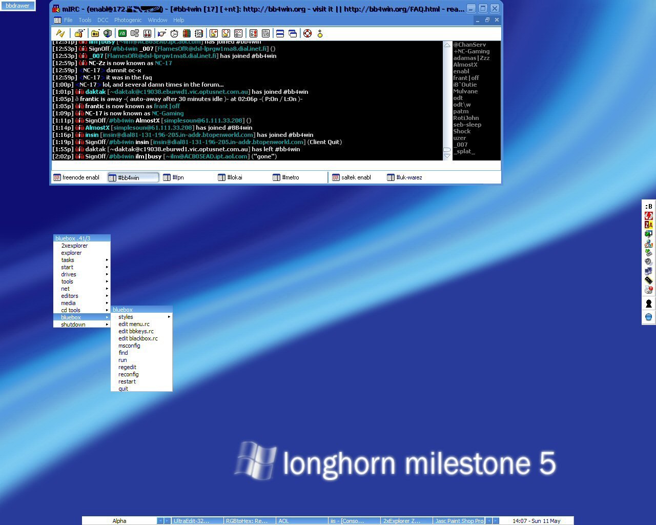
Task: Click the Jasc Paint Shop Pro taskbar button
Action: coord(459,521)
